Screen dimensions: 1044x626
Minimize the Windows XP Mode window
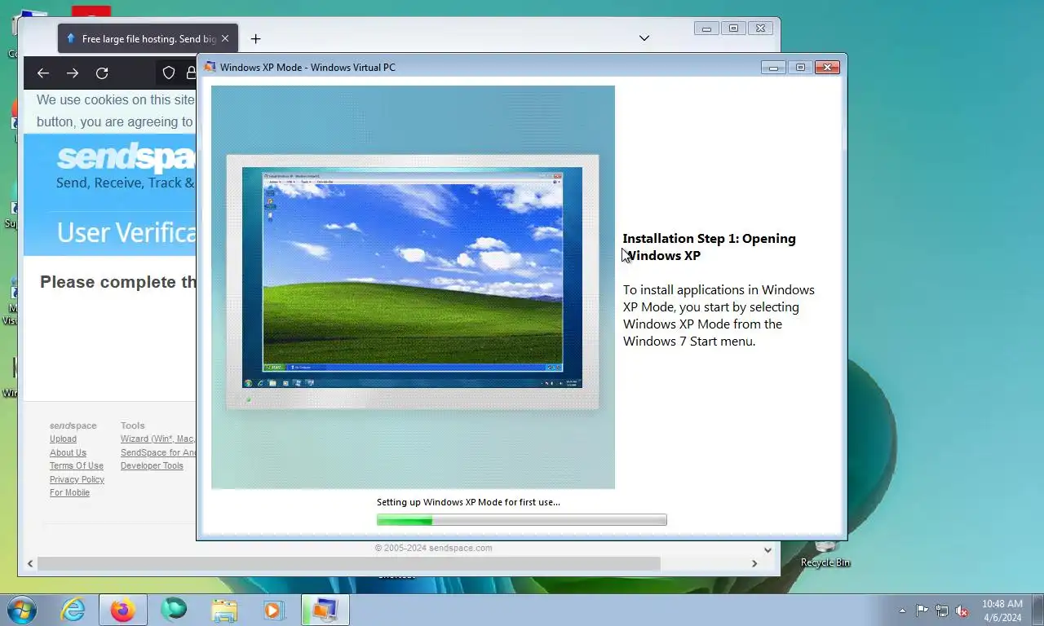pyautogui.click(x=773, y=68)
